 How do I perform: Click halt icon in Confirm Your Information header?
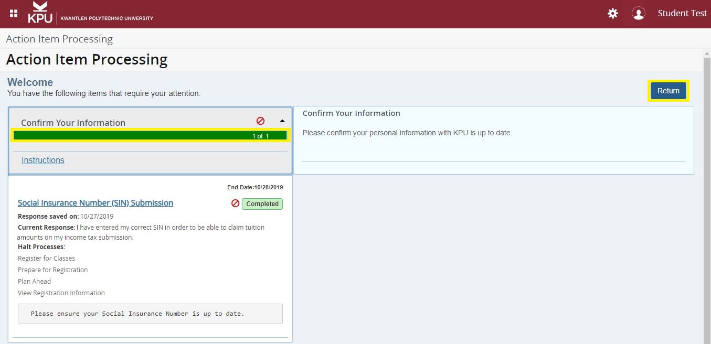(260, 121)
